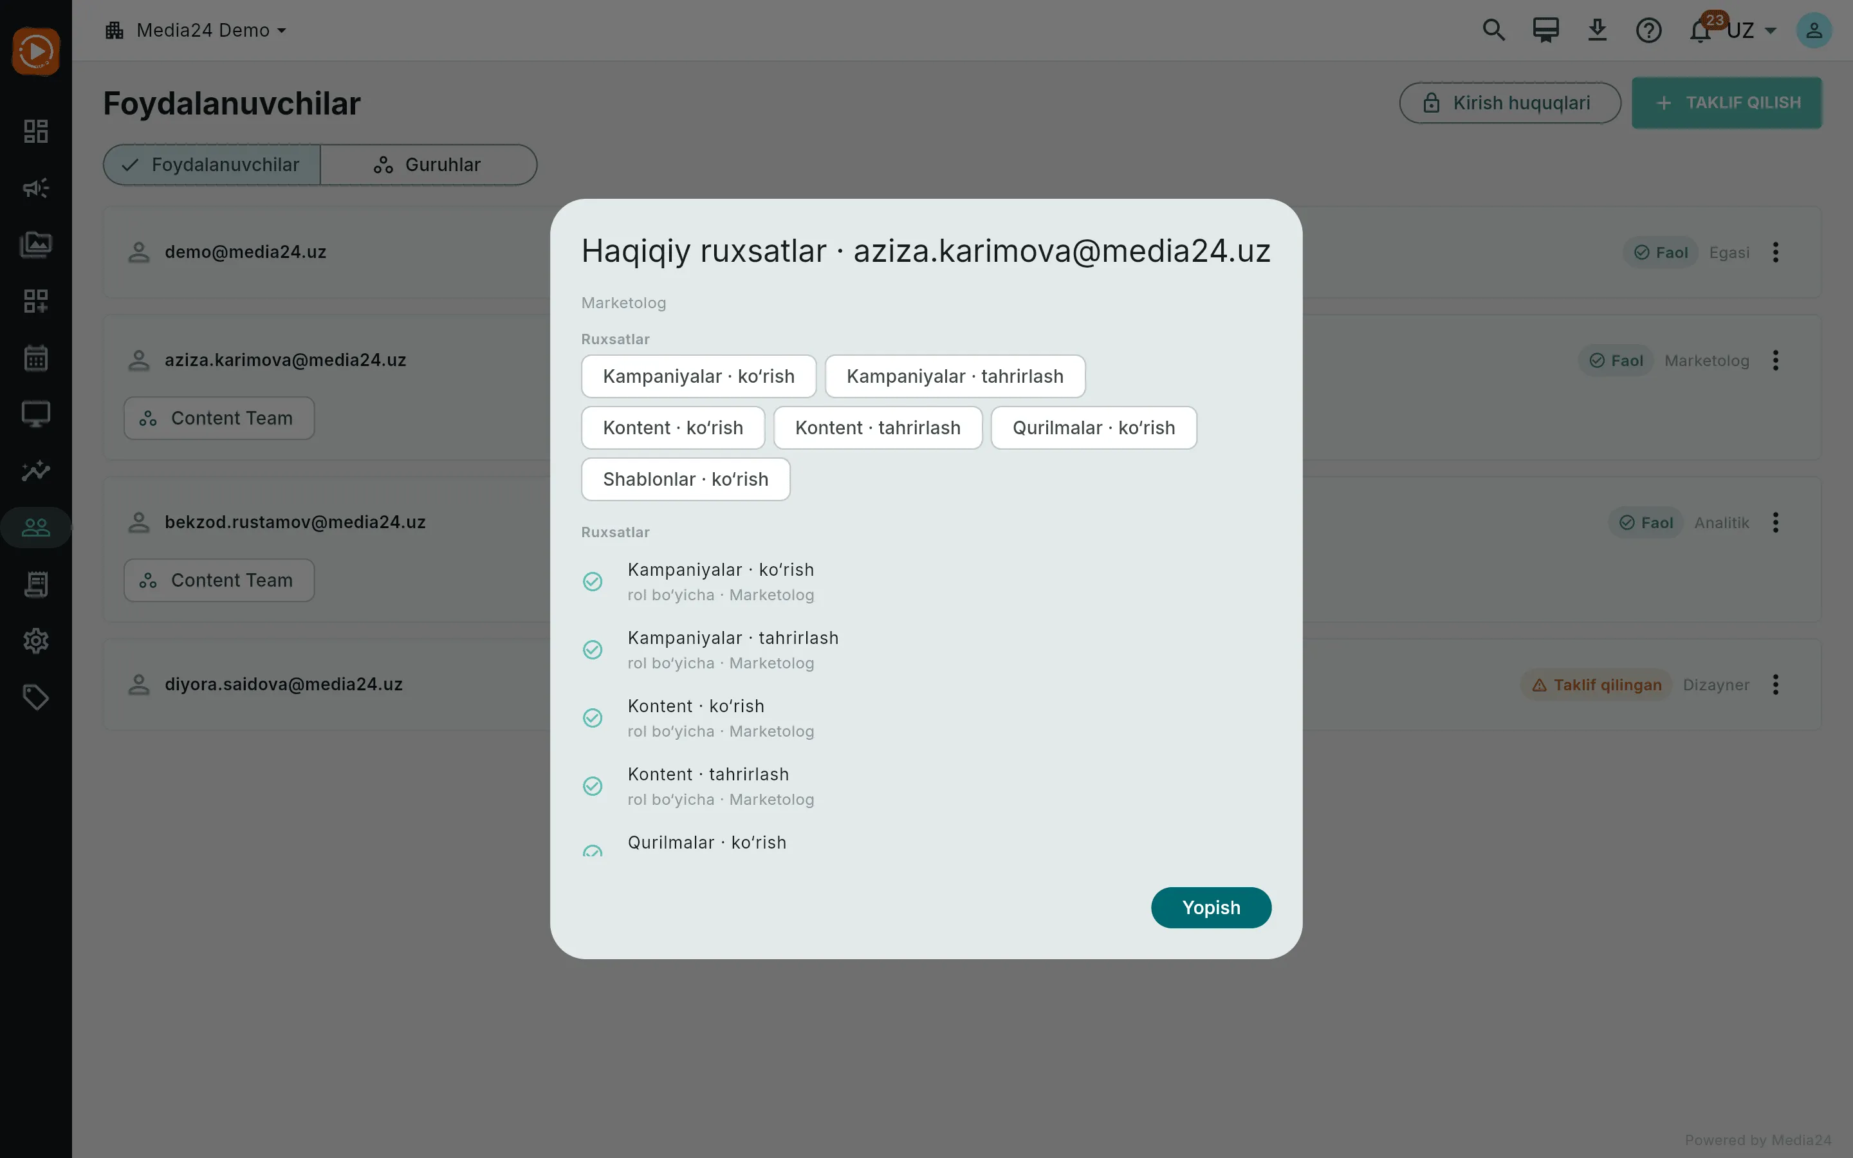
Task: Open the settings gear icon
Action: point(36,640)
